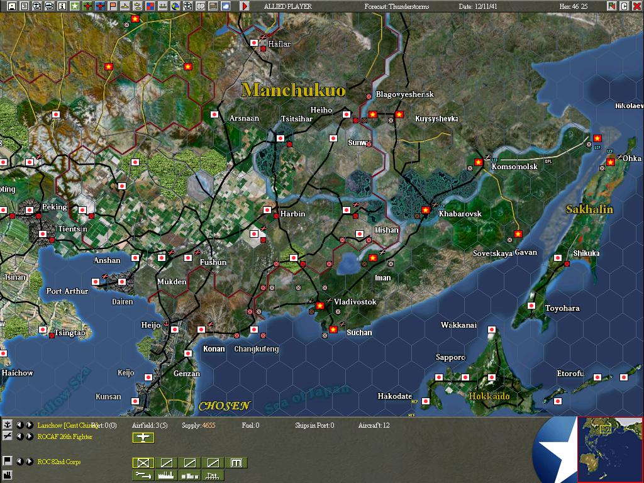The height and width of the screenshot is (483, 644).
Task: Click the orange flag toolbar icon
Action: pyautogui.click(x=112, y=6)
